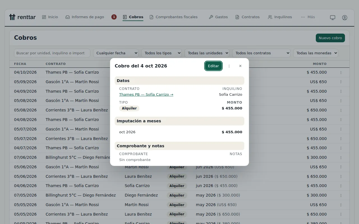Image resolution: width=359 pixels, height=224 pixels.
Task: Open row menu for 05/05/2026 Gascón payment
Action: (x=341, y=205)
